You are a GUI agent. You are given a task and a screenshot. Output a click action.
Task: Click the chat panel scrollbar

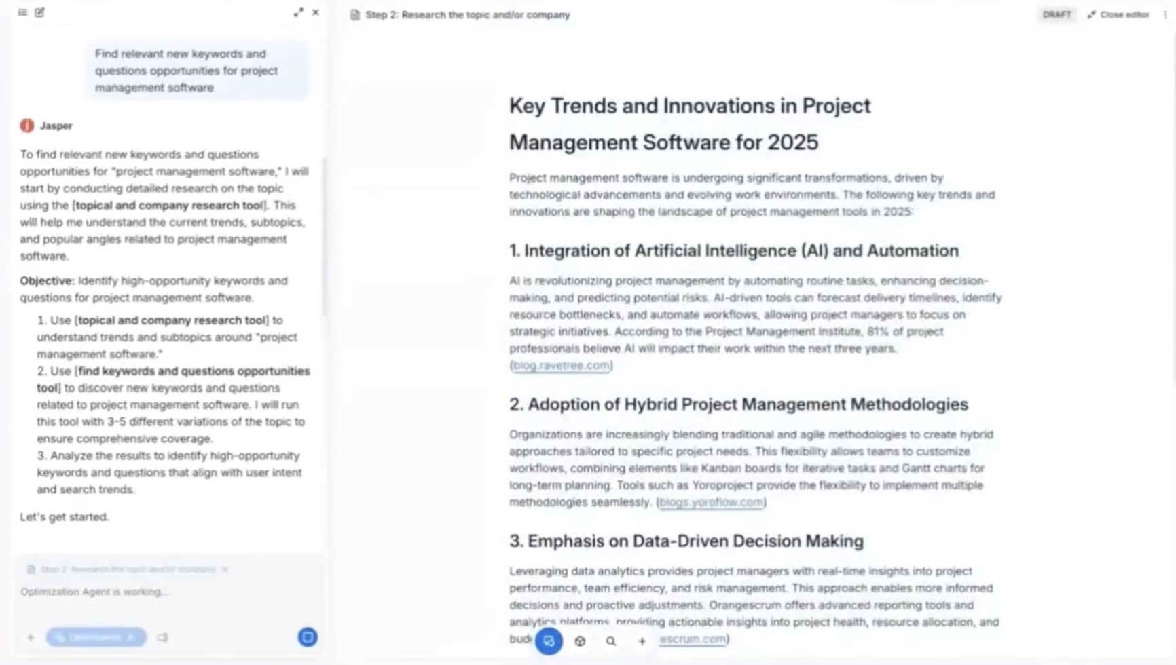(324, 237)
